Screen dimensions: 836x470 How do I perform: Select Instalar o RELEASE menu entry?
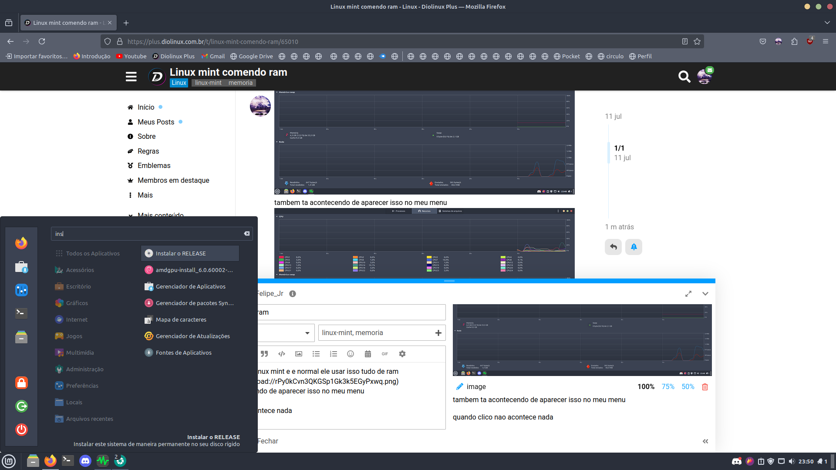click(190, 253)
